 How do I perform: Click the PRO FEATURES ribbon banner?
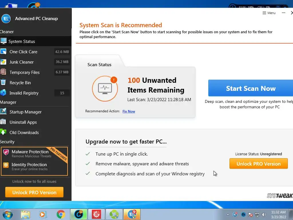click(x=59, y=154)
